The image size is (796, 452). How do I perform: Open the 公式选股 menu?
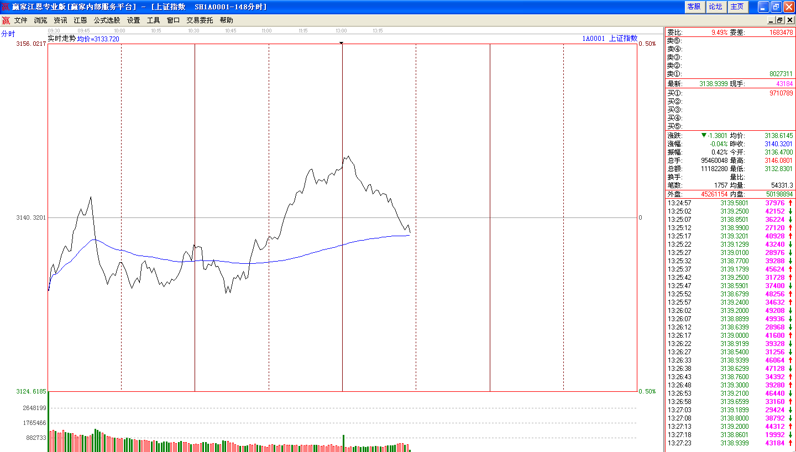click(x=107, y=20)
